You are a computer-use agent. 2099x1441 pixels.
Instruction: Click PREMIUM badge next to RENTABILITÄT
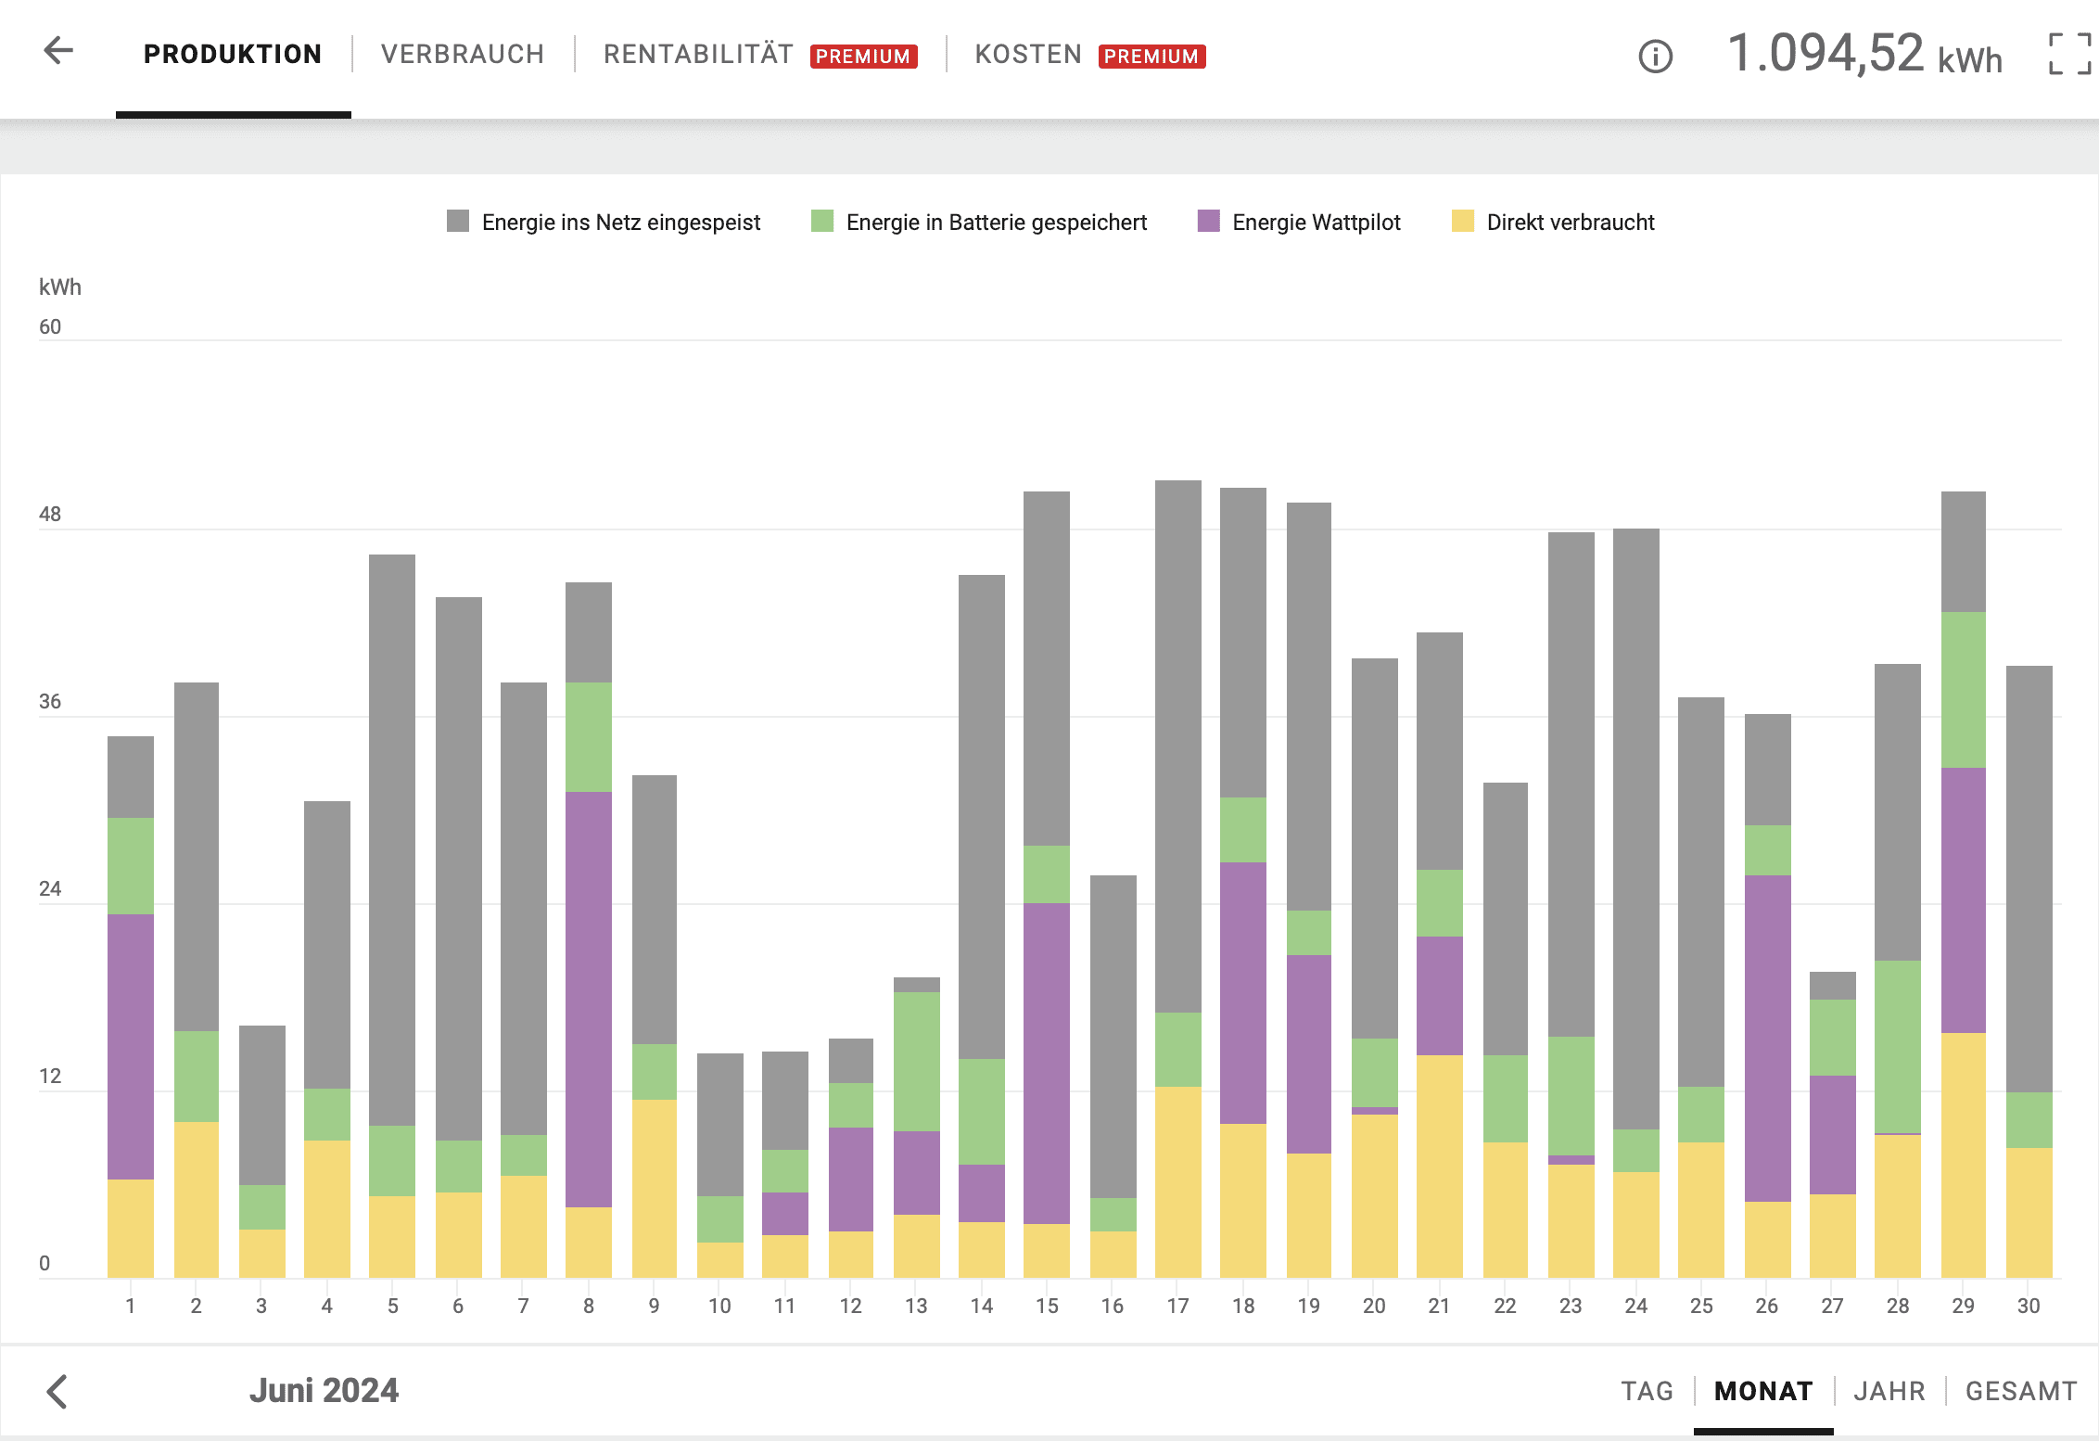(x=863, y=57)
